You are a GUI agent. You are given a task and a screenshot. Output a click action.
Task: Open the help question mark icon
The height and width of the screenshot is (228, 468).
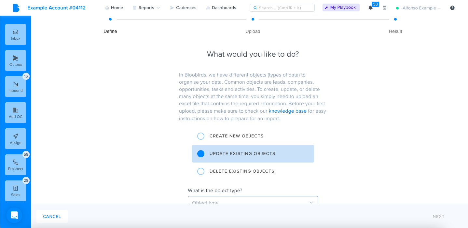pyautogui.click(x=452, y=8)
